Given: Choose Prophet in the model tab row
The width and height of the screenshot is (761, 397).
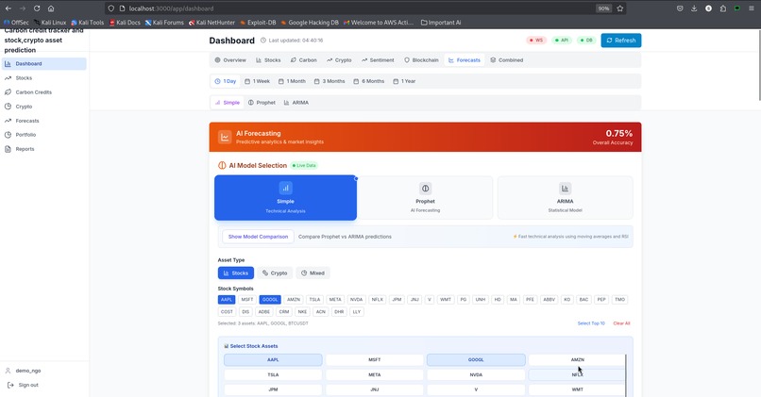Looking at the screenshot, I should coord(262,103).
